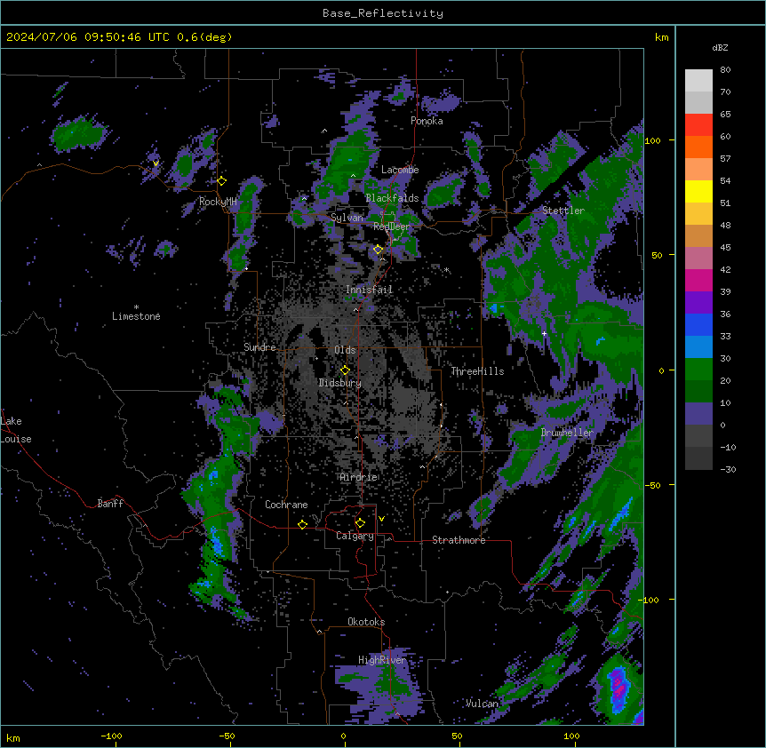Viewport: 766px width, 748px height.
Task: Click the yellow V marker west of RockyMH
Action: (156, 163)
